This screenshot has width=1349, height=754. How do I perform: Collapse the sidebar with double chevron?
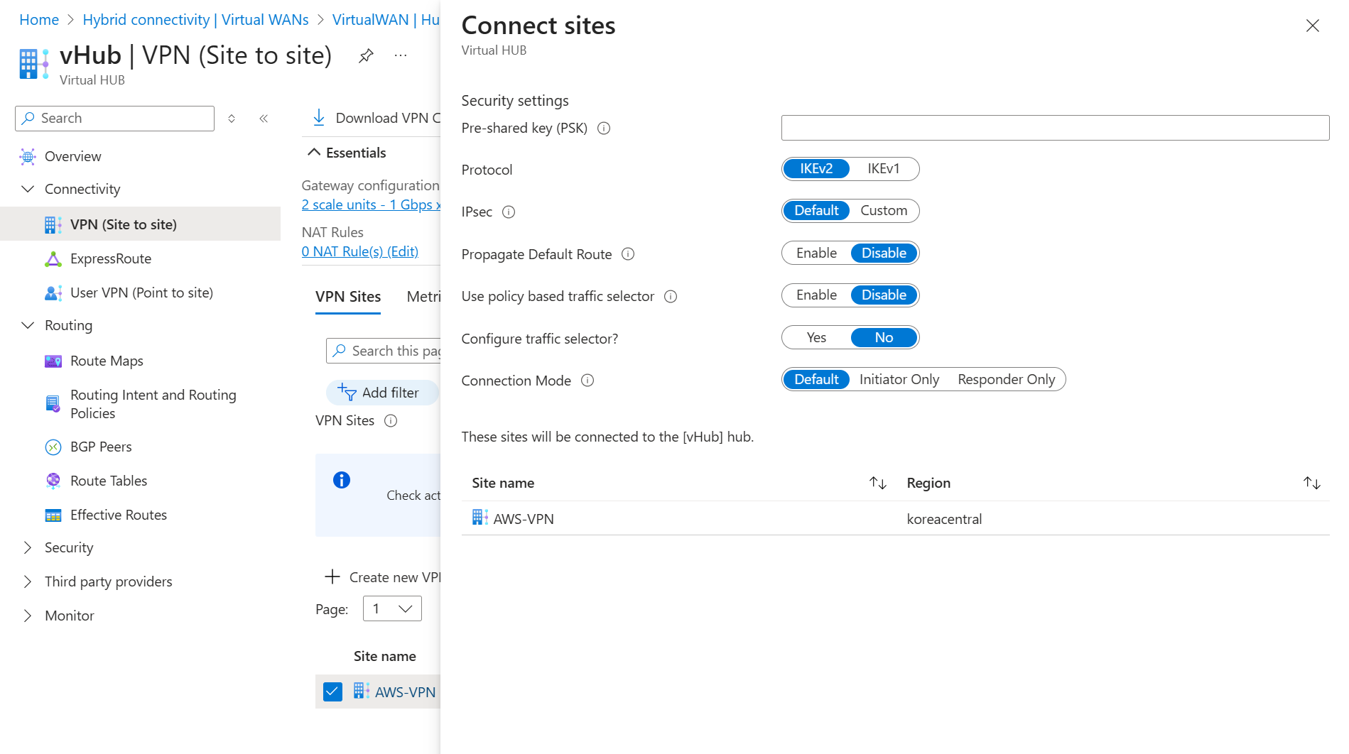point(264,119)
